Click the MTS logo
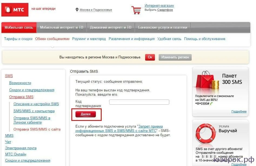This screenshot has height=166, width=256. pyautogui.click(x=15, y=10)
